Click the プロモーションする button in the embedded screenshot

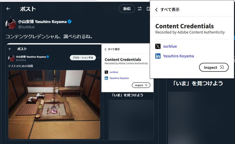coord(83,58)
